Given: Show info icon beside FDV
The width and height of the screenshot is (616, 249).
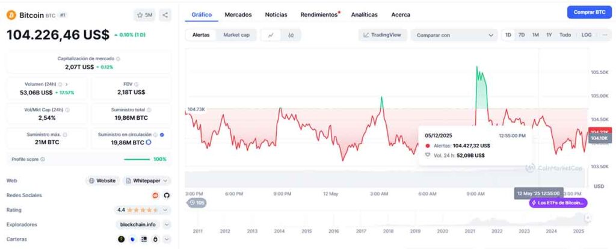Looking at the screenshot, I should tap(137, 84).
